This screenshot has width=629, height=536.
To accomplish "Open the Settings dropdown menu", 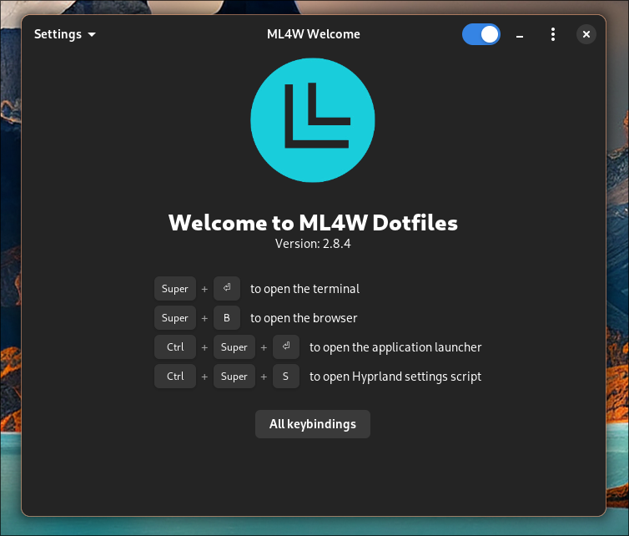I will coord(65,34).
